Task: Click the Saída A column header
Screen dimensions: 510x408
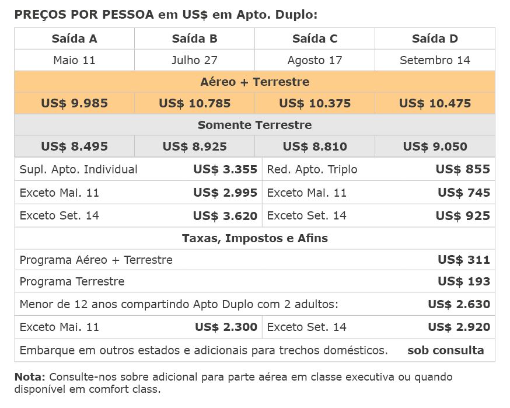Action: (75, 39)
